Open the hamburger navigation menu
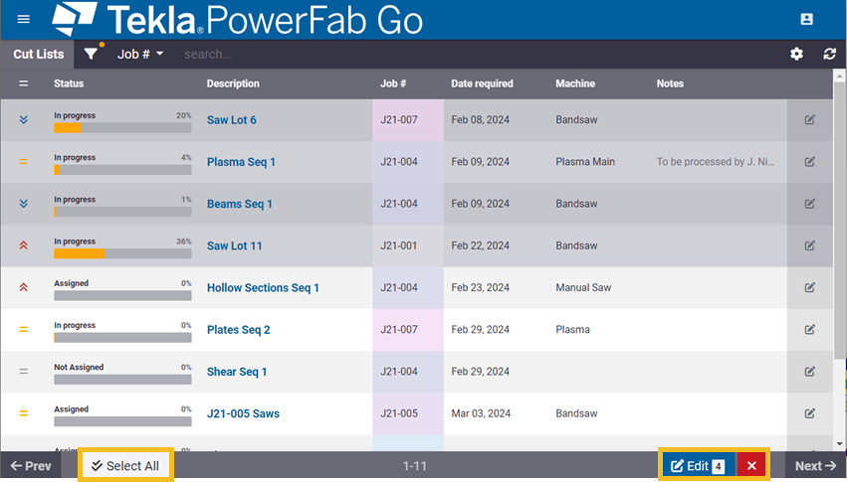The image size is (847, 482). (24, 20)
